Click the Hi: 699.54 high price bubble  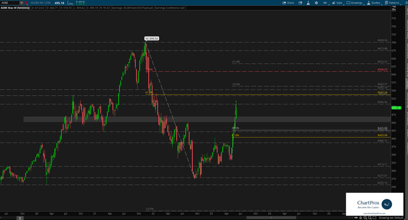click(152, 39)
